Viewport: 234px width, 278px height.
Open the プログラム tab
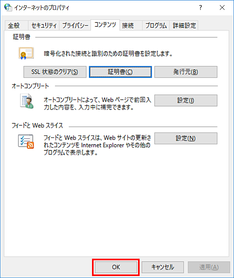pos(156,26)
